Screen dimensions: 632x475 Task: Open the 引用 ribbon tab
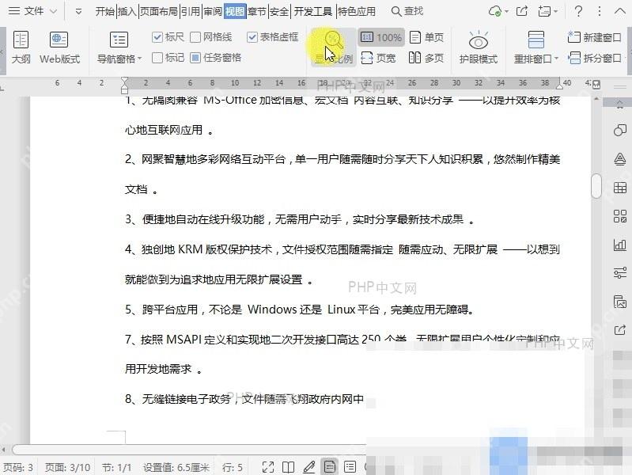[x=191, y=12]
